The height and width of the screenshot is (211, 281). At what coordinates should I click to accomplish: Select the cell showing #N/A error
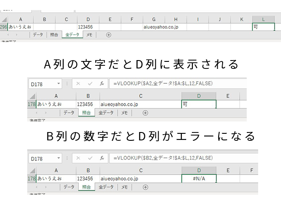coord(198,179)
